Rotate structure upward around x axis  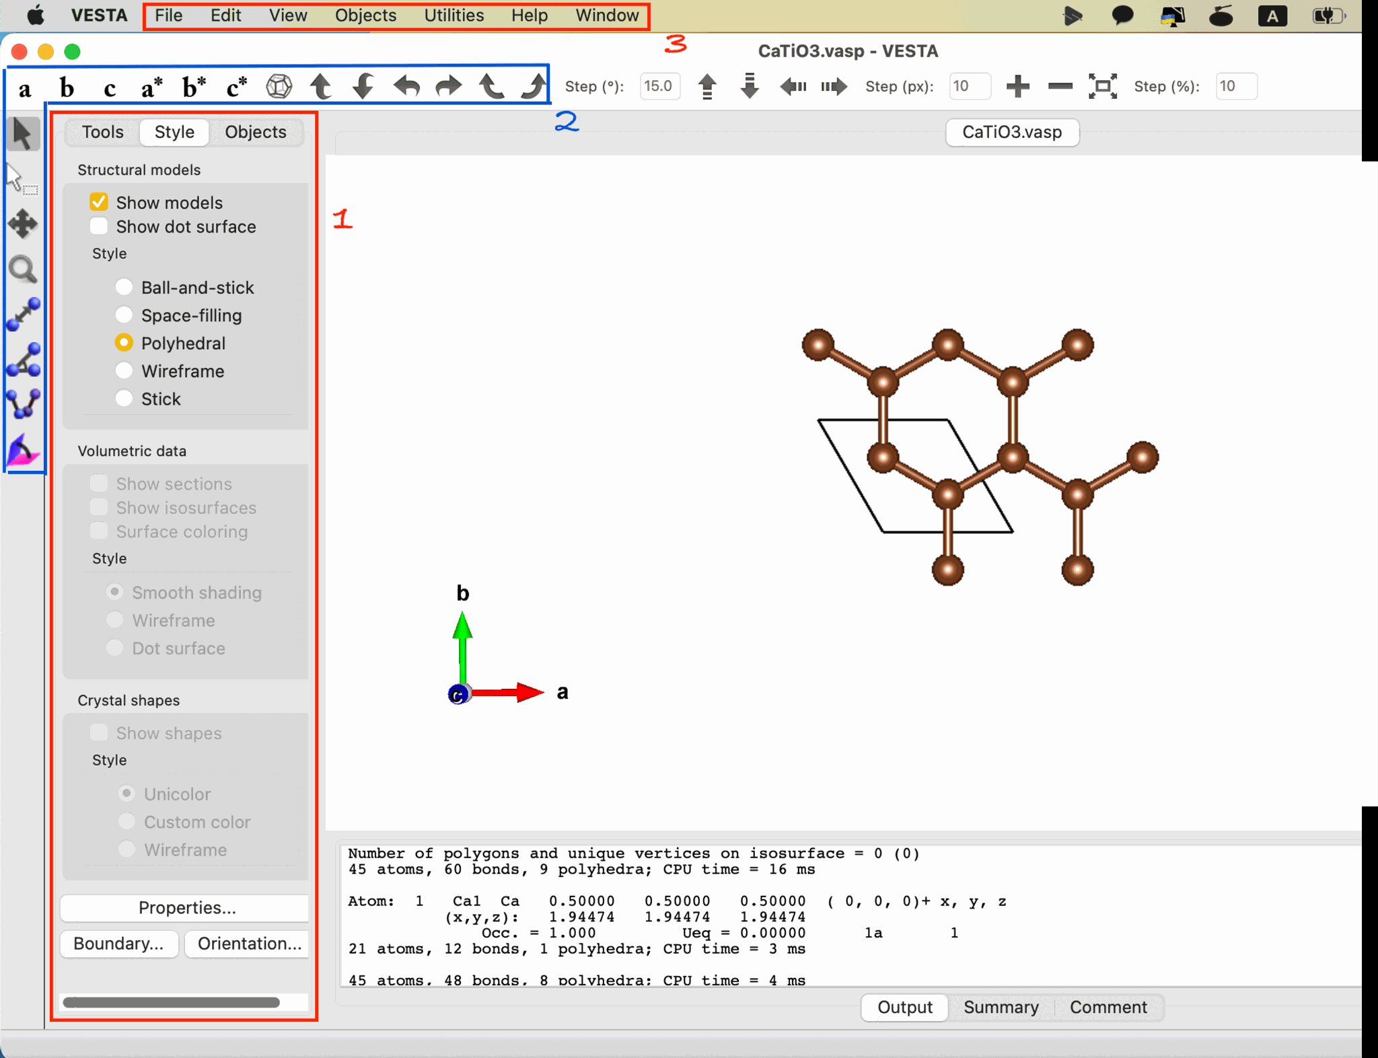coord(321,86)
